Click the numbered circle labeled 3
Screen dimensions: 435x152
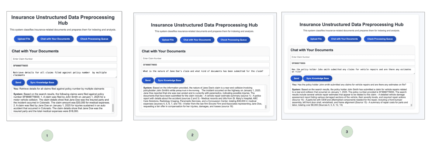347,132
